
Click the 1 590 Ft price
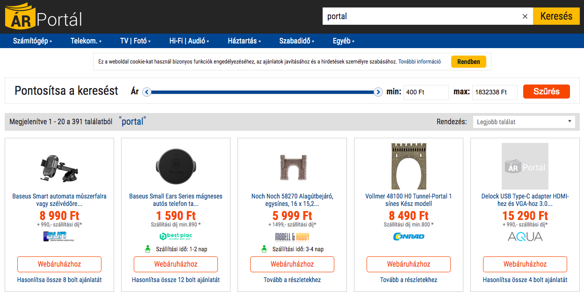(176, 216)
